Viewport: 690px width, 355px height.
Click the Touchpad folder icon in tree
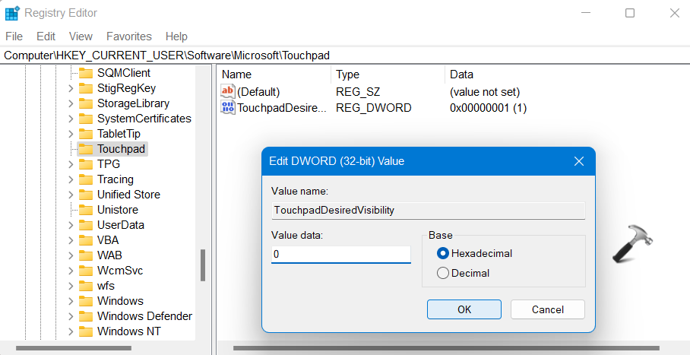click(85, 149)
